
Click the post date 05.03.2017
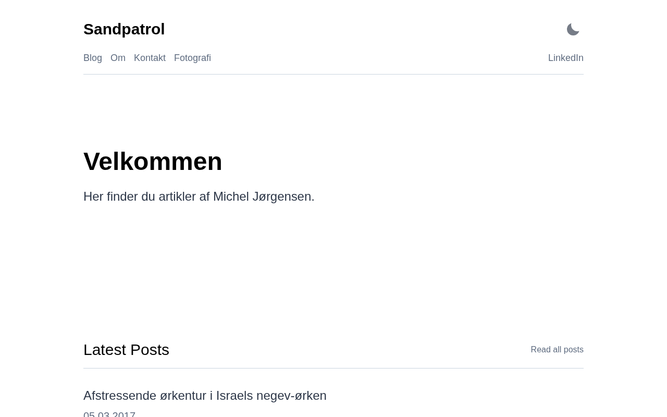tap(109, 414)
